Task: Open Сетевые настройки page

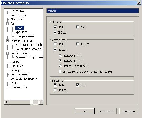Action: [x=24, y=79]
